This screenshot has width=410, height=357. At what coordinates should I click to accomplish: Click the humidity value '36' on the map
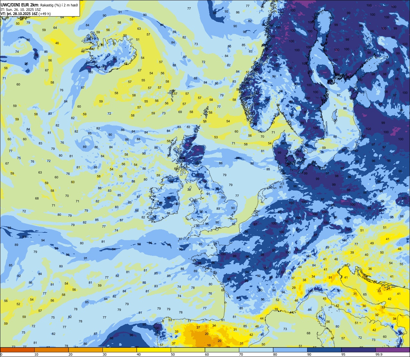click(370, 269)
